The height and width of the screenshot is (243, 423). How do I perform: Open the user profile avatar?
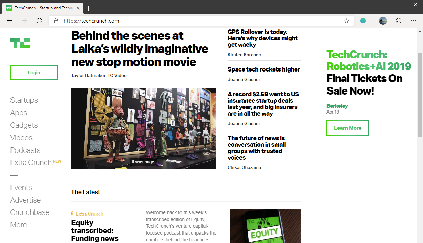(x=383, y=21)
